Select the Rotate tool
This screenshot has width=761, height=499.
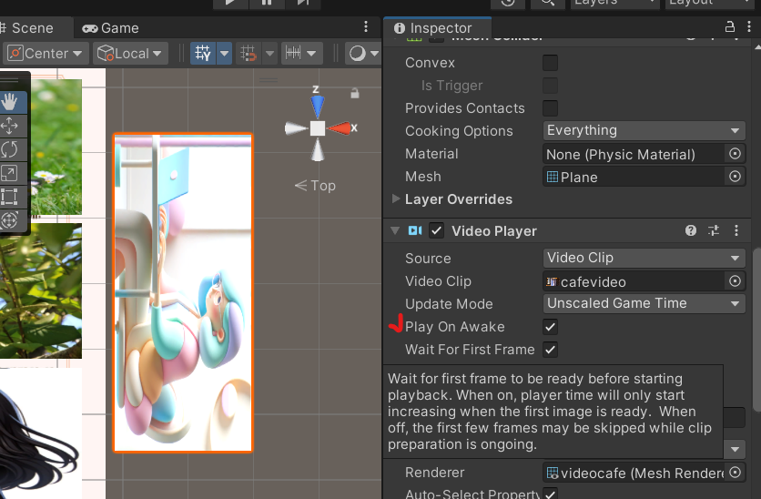[x=10, y=149]
